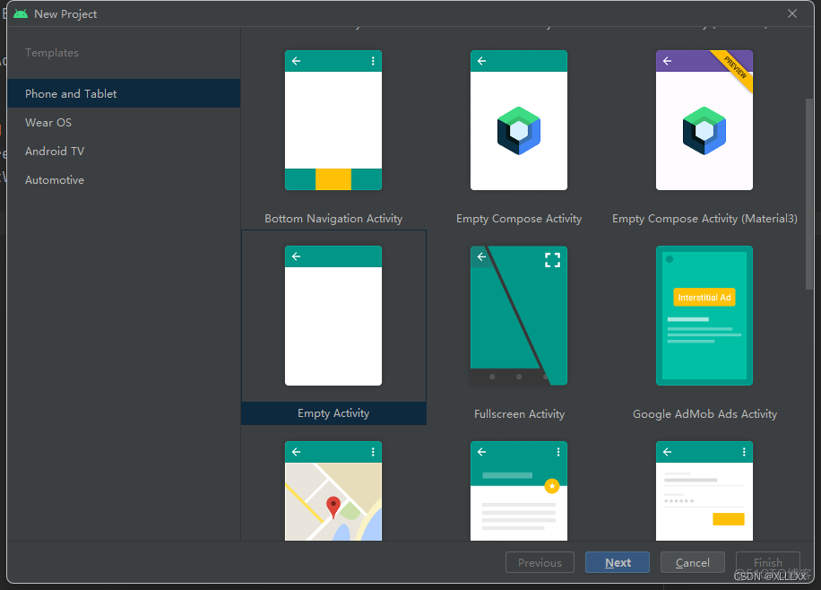Image resolution: width=821 pixels, height=590 pixels.
Task: Select the Phone and Tablet template category
Action: tap(124, 94)
